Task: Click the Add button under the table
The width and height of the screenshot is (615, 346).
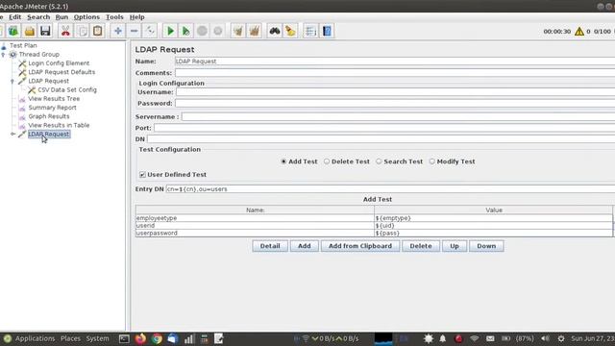Action: pos(305,246)
